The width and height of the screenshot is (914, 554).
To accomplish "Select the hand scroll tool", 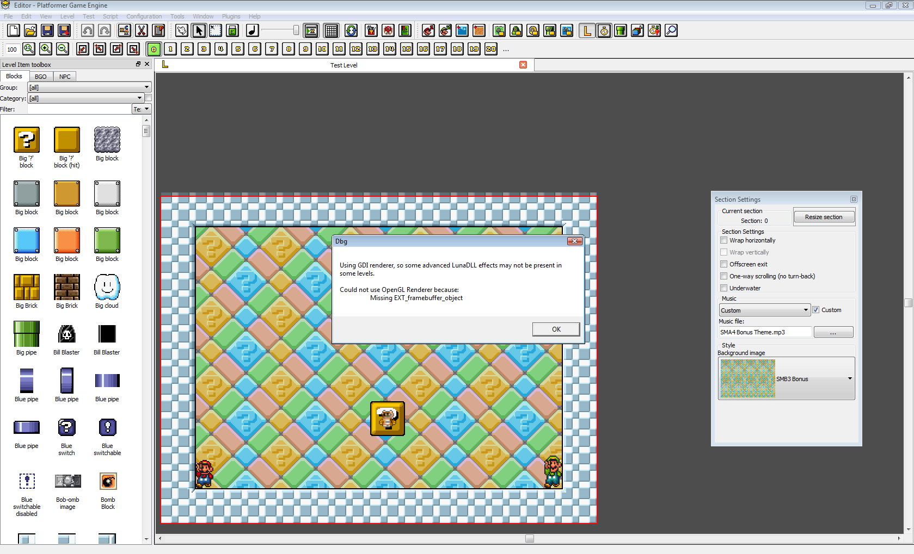I will point(182,30).
